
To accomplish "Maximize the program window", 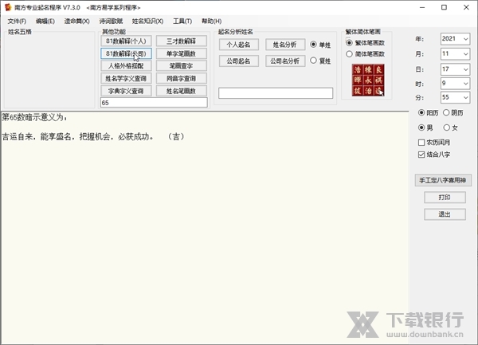I will (x=445, y=7).
